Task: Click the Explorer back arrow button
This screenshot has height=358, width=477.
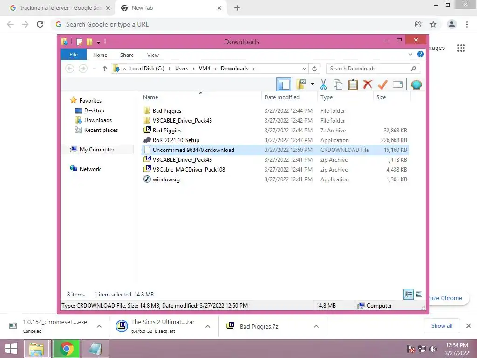Action: (x=70, y=69)
